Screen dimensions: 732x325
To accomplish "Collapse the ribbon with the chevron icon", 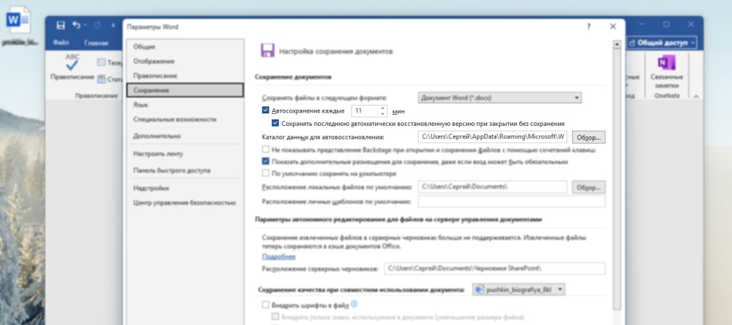I will click(695, 96).
